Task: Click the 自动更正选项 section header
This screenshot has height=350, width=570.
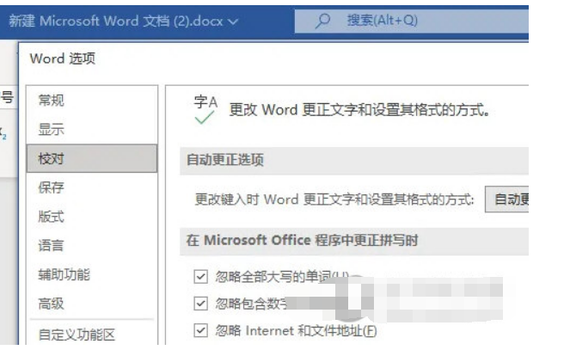Action: pos(354,160)
